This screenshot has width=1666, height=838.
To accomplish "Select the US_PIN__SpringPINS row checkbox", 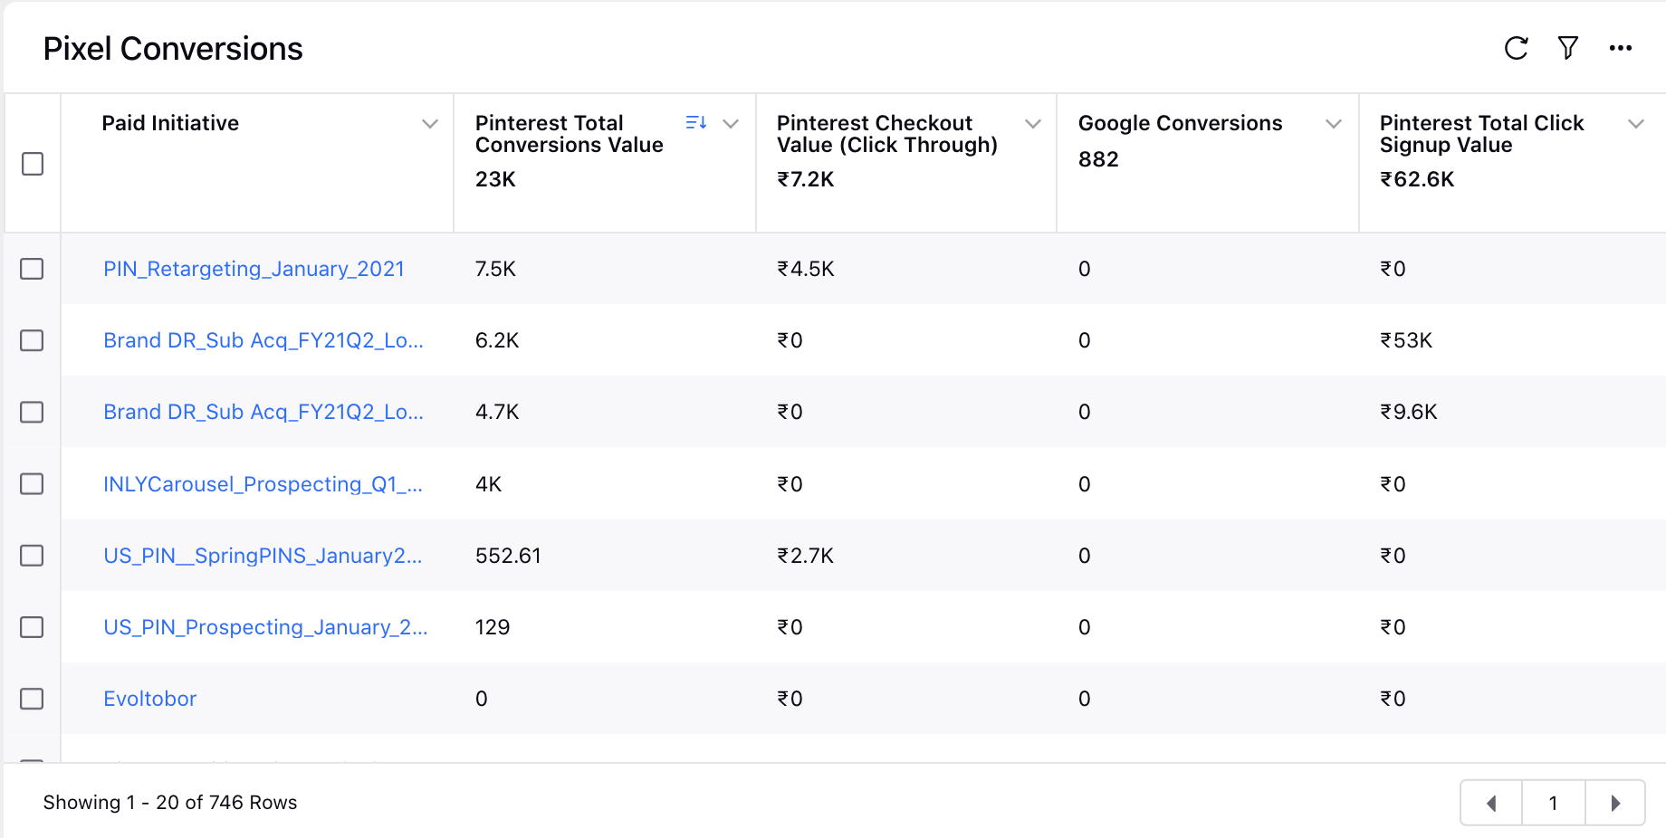I will pos(33,556).
